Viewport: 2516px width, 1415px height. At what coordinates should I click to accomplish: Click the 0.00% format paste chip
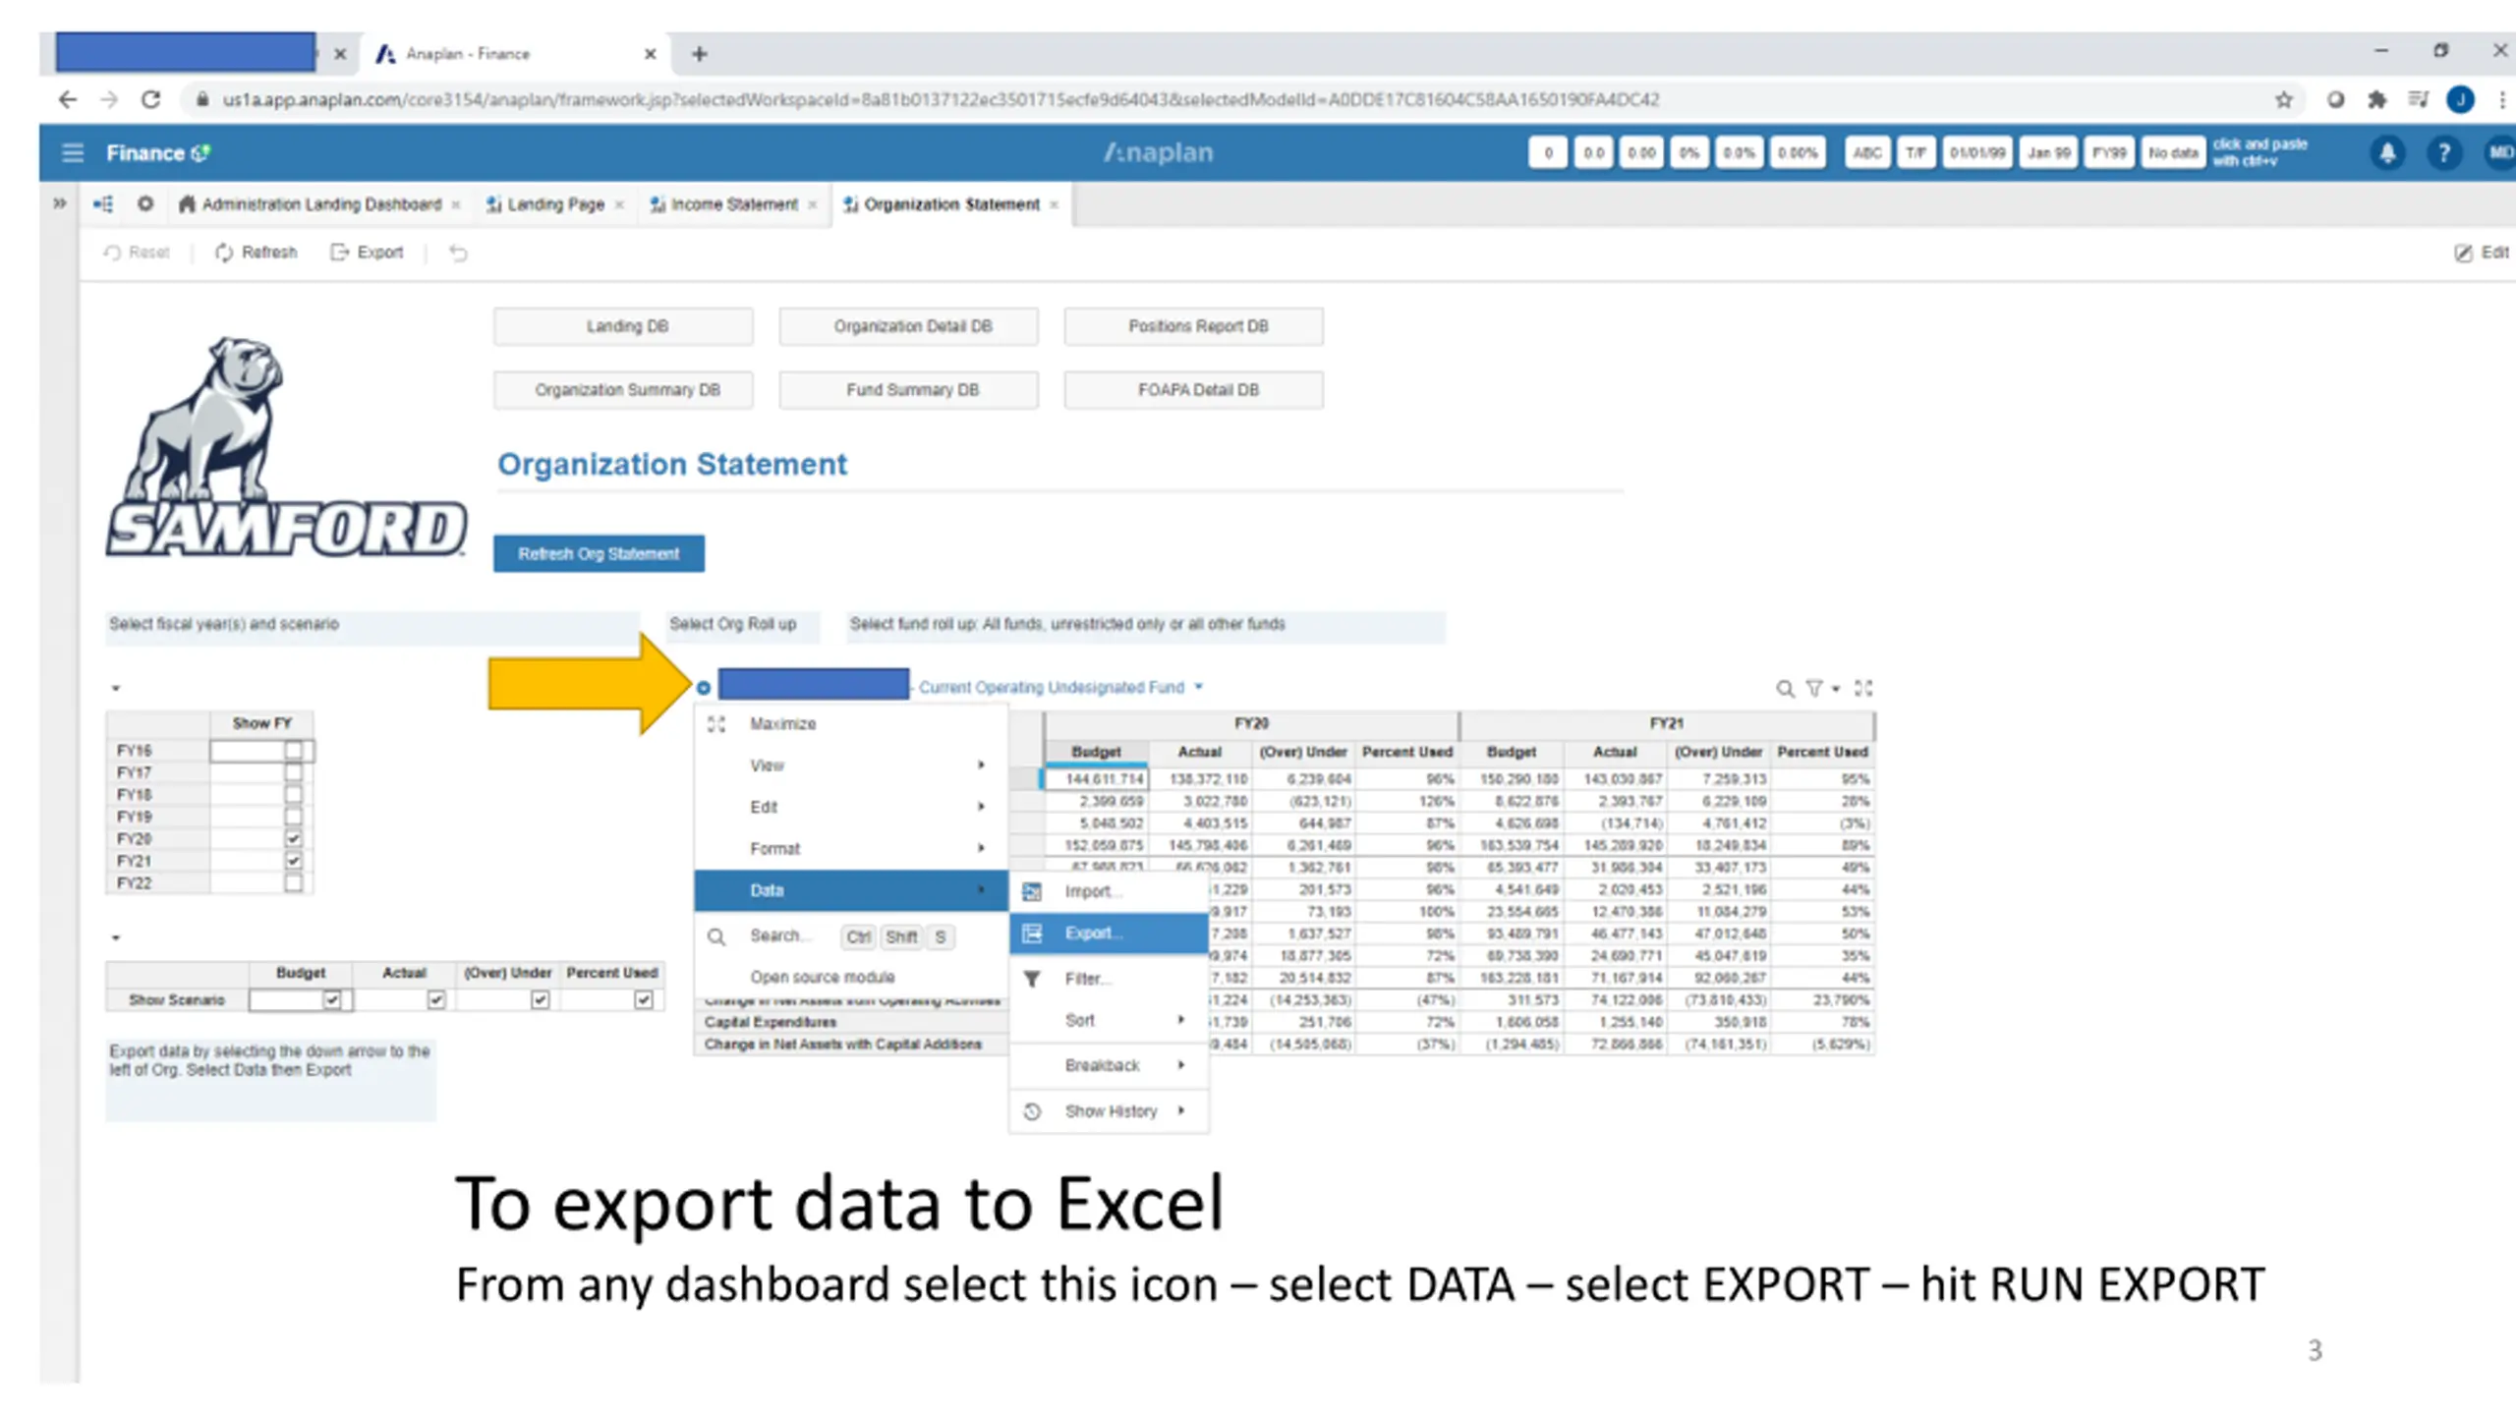point(1798,153)
